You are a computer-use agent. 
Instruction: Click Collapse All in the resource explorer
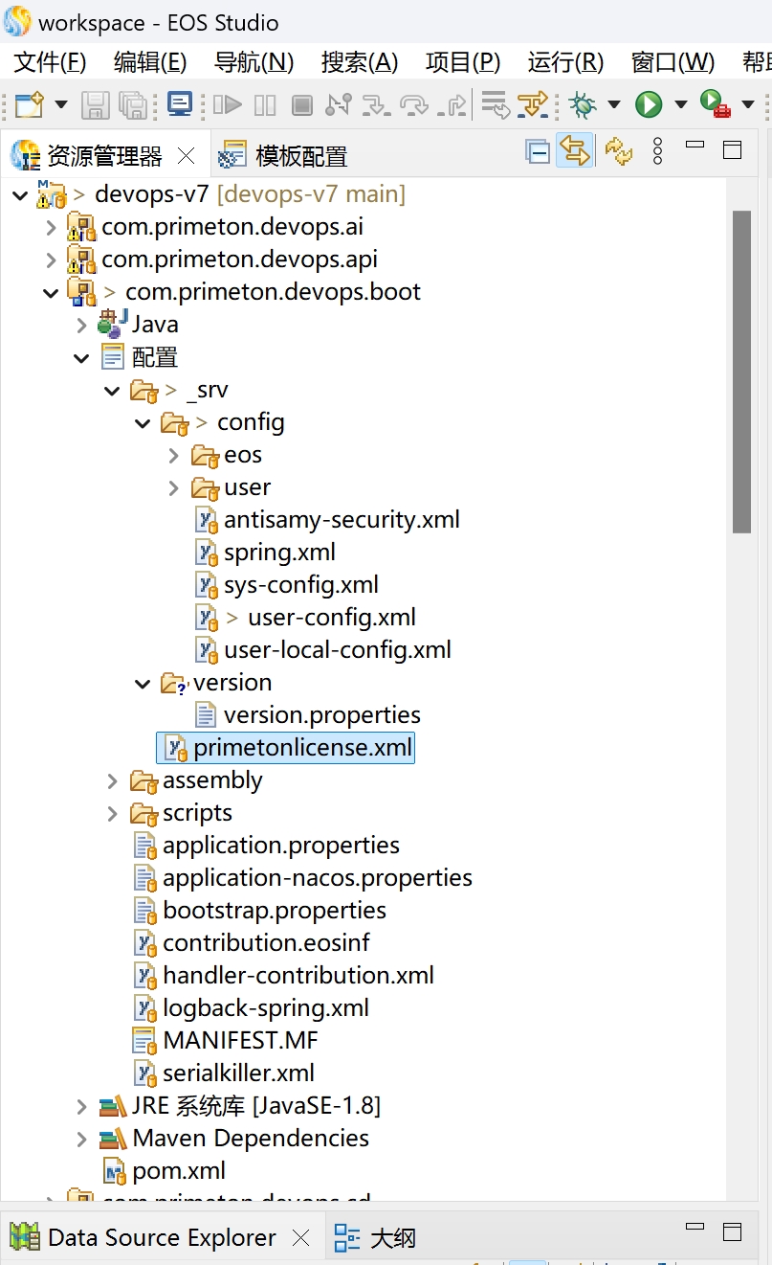click(x=539, y=151)
